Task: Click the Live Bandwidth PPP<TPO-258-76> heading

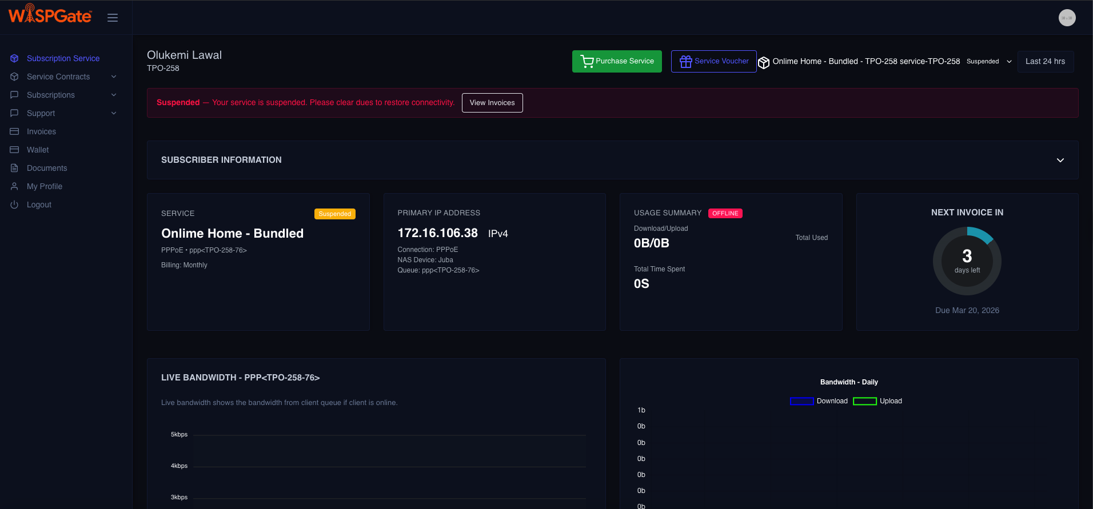Action: click(240, 378)
